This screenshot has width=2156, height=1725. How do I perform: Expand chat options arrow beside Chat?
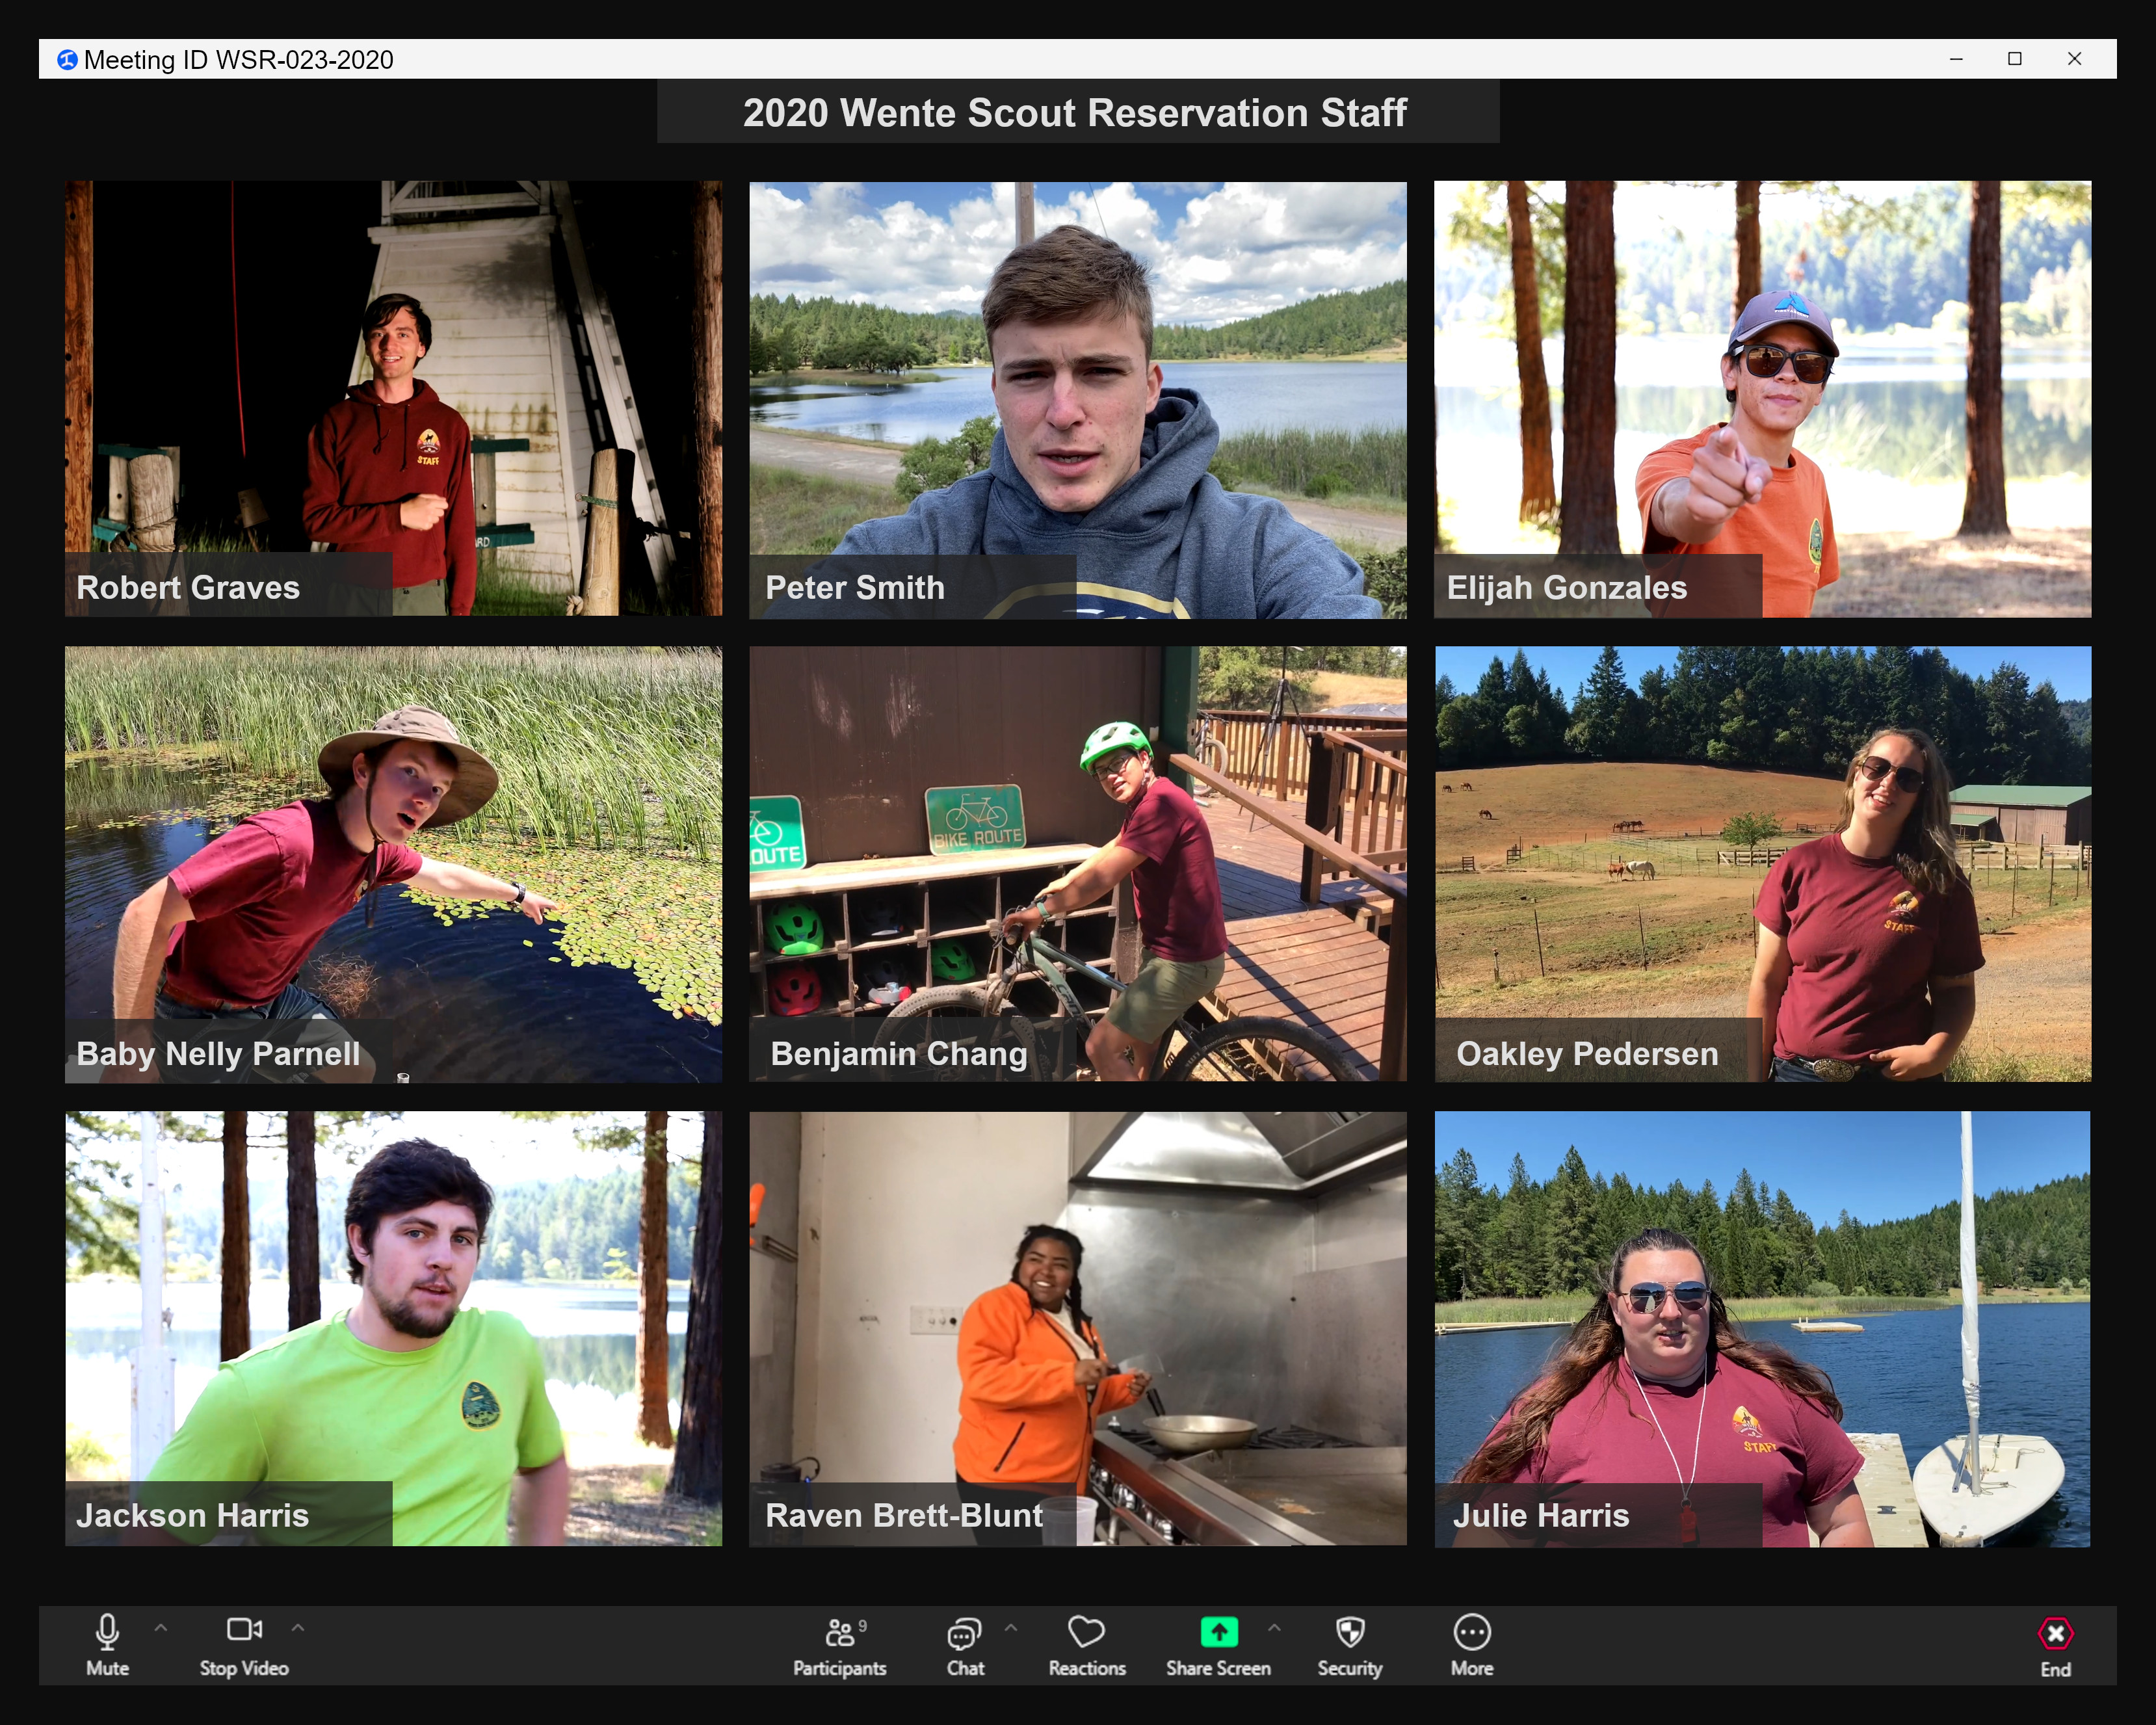point(1011,1628)
